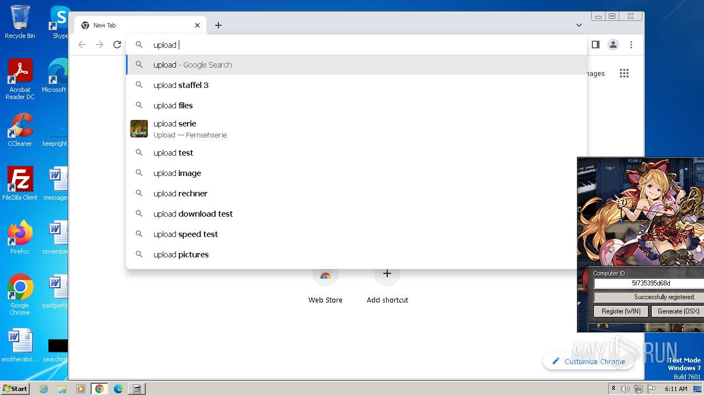
Task: Open the Skype desktop icon
Action: (x=59, y=22)
